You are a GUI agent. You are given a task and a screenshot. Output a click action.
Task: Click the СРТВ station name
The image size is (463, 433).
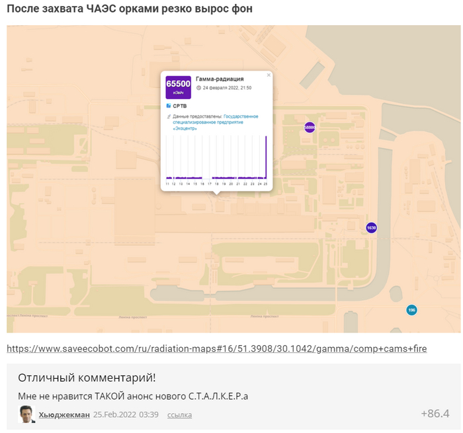point(180,106)
